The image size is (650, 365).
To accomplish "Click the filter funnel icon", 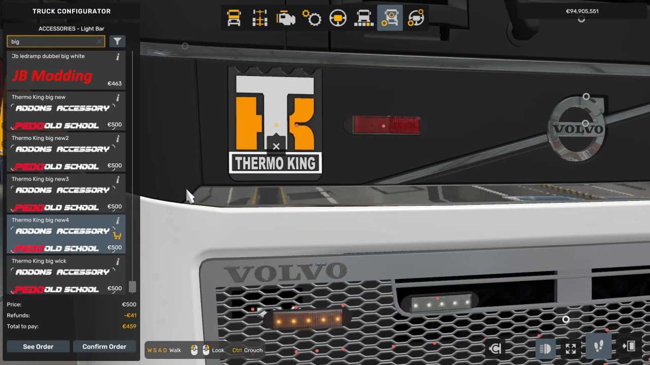I will pyautogui.click(x=117, y=42).
